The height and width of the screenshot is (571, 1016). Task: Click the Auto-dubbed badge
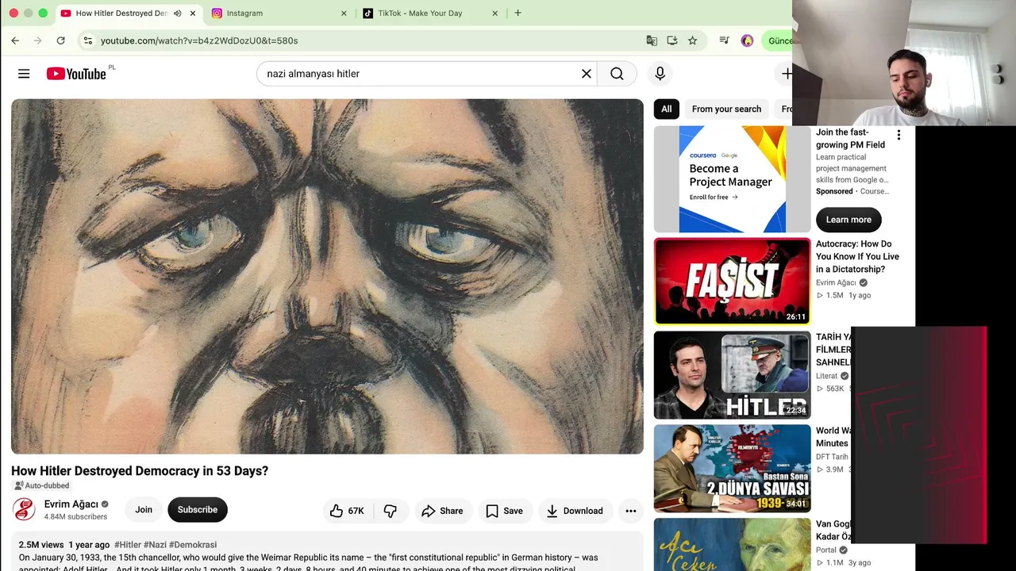[x=42, y=485]
